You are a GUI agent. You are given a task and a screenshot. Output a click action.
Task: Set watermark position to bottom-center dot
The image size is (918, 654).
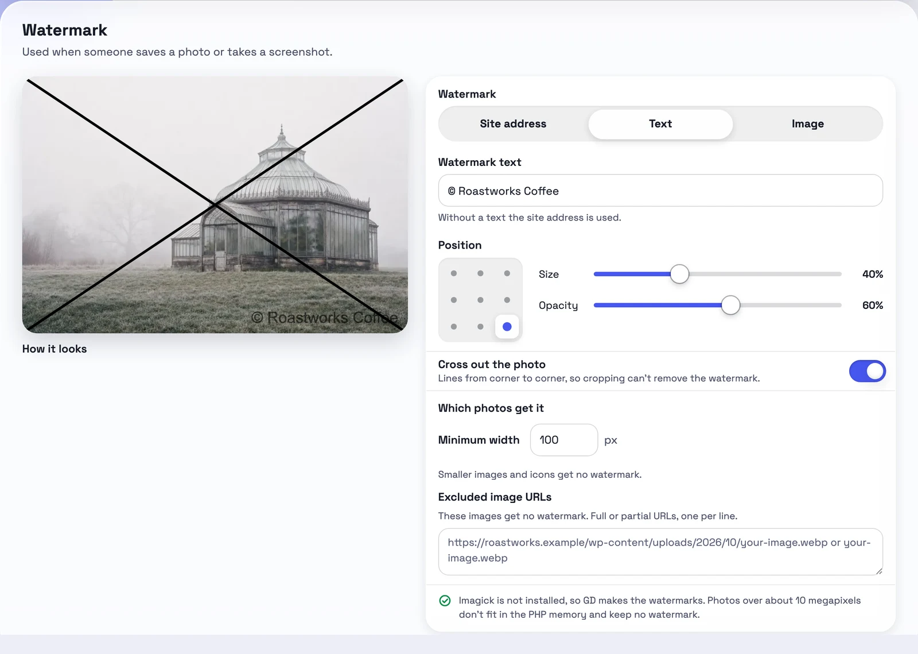(x=480, y=327)
